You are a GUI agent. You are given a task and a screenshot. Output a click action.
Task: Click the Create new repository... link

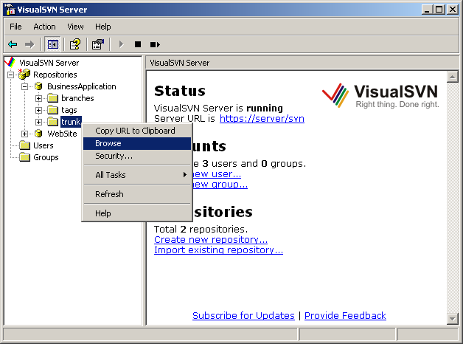coord(211,240)
